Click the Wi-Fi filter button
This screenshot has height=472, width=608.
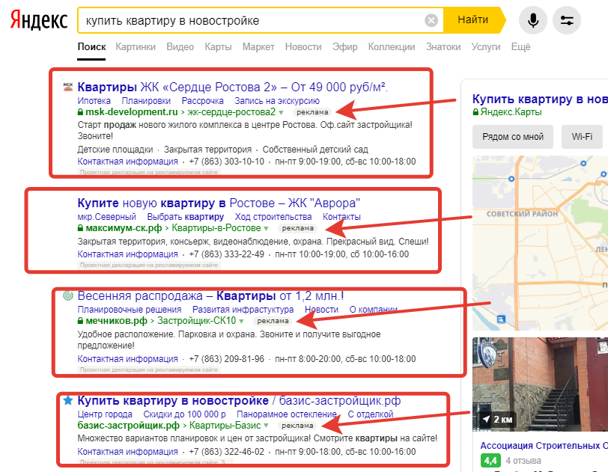[582, 137]
